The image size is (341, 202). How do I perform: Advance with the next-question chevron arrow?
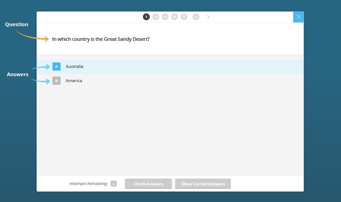(208, 17)
